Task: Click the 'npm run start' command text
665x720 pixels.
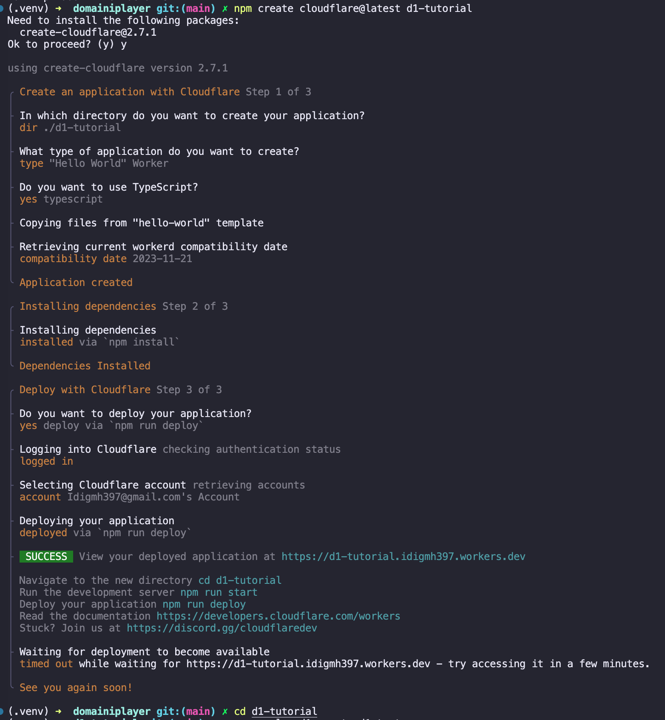Action: [x=219, y=592]
